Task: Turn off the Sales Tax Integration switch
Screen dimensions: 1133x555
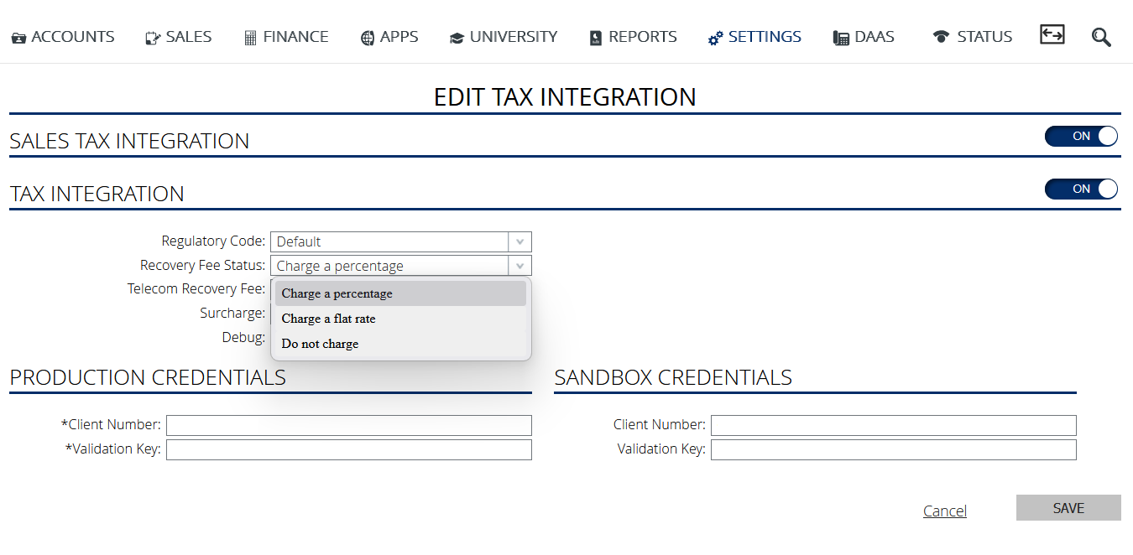Action: 1081,137
